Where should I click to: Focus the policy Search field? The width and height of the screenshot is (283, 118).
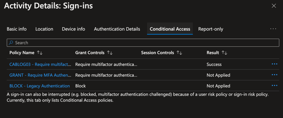(x=144, y=43)
